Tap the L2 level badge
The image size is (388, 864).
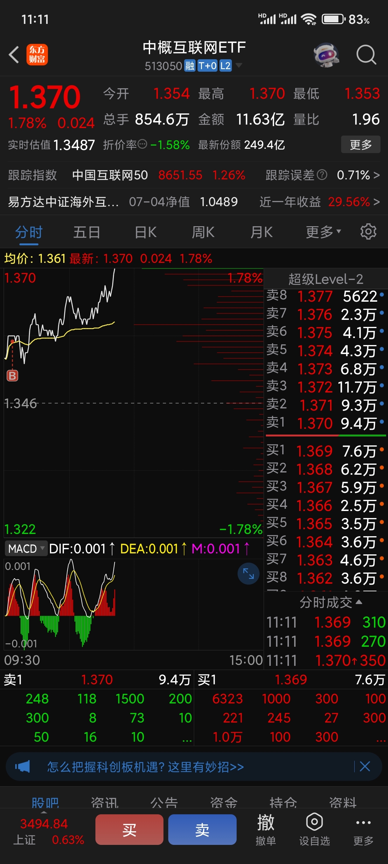point(225,66)
